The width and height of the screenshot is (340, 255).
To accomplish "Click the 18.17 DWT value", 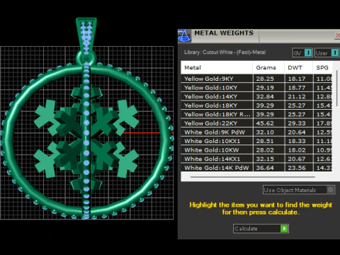I will point(297,79).
